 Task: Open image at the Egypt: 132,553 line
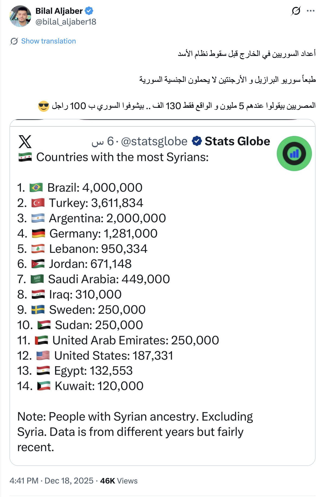[x=93, y=371]
